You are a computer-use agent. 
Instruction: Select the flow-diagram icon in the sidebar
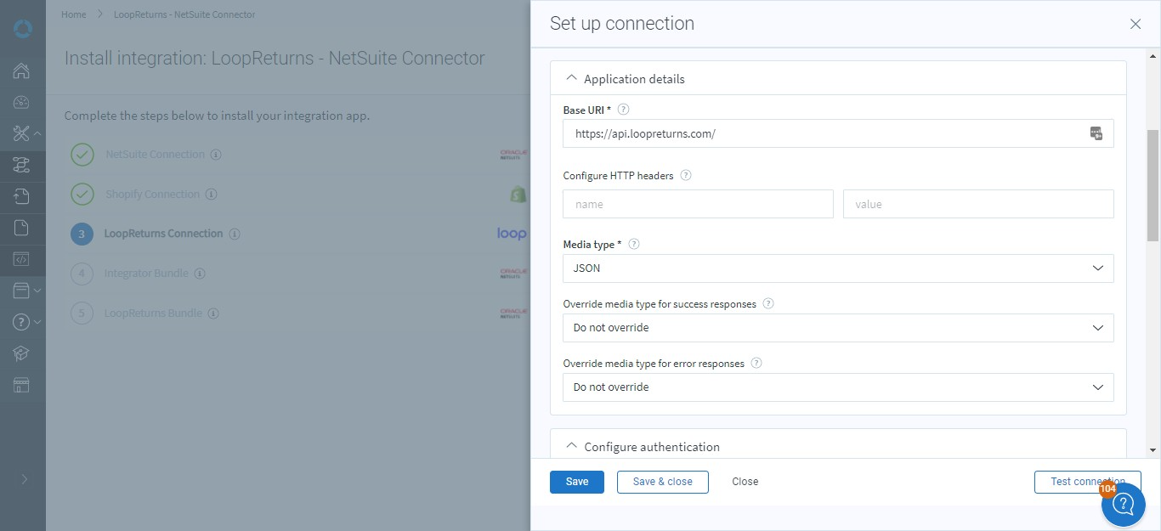click(21, 165)
